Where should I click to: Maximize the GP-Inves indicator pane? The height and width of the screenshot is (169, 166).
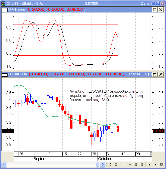tap(155, 9)
